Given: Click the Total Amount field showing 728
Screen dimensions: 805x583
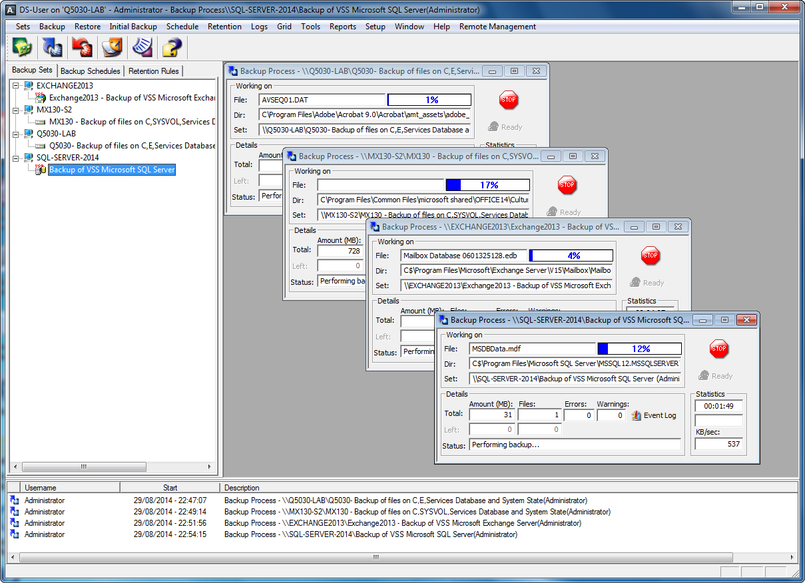Looking at the screenshot, I should (x=340, y=251).
